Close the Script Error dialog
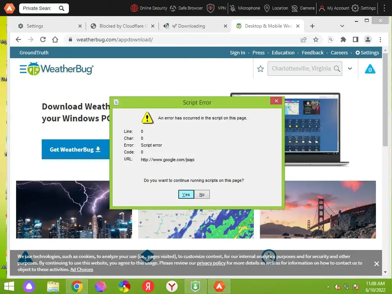392x294 pixels. (x=276, y=101)
